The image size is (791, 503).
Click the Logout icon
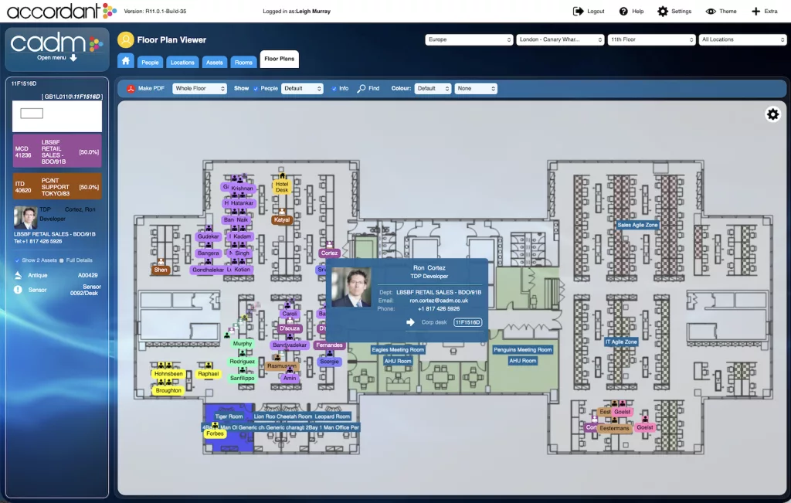coord(578,11)
